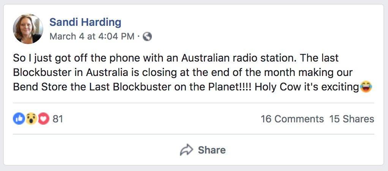The height and width of the screenshot is (171, 388).
Task: Click the Wow reaction emoji icon
Action: coord(31,119)
